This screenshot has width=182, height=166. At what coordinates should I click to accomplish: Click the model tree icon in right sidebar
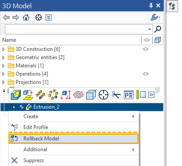point(172,6)
